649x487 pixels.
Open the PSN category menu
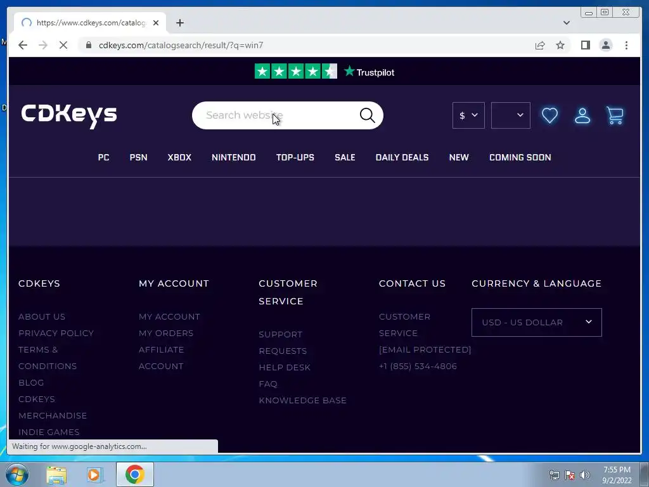tap(138, 157)
